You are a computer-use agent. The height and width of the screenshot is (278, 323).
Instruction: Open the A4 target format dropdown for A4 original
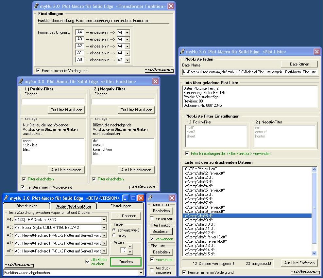127,32
